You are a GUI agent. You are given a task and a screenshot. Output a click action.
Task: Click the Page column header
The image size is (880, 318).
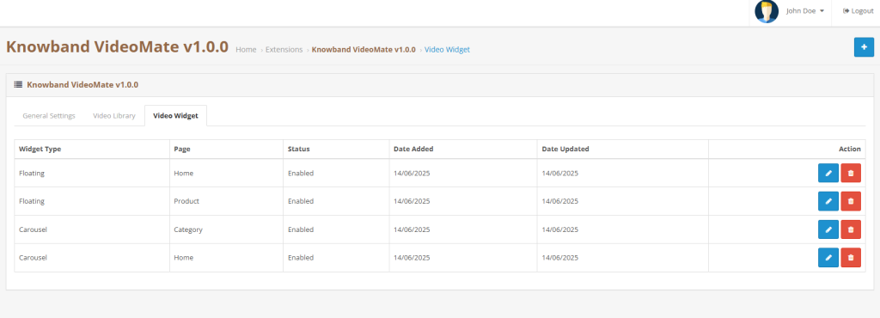(183, 150)
